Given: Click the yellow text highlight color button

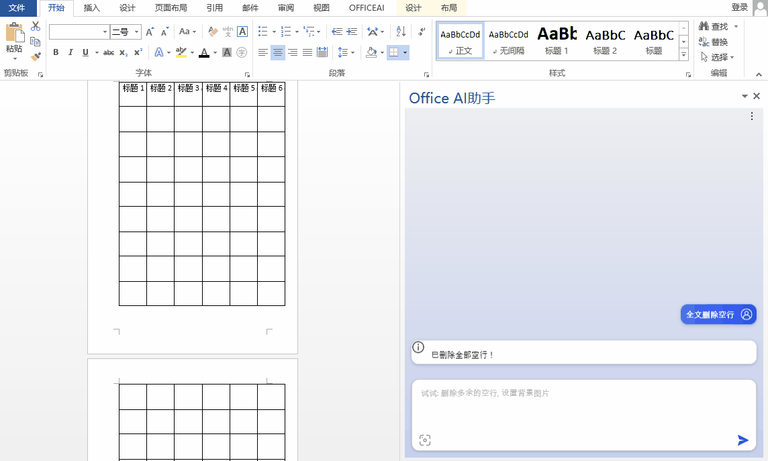Looking at the screenshot, I should (x=181, y=52).
